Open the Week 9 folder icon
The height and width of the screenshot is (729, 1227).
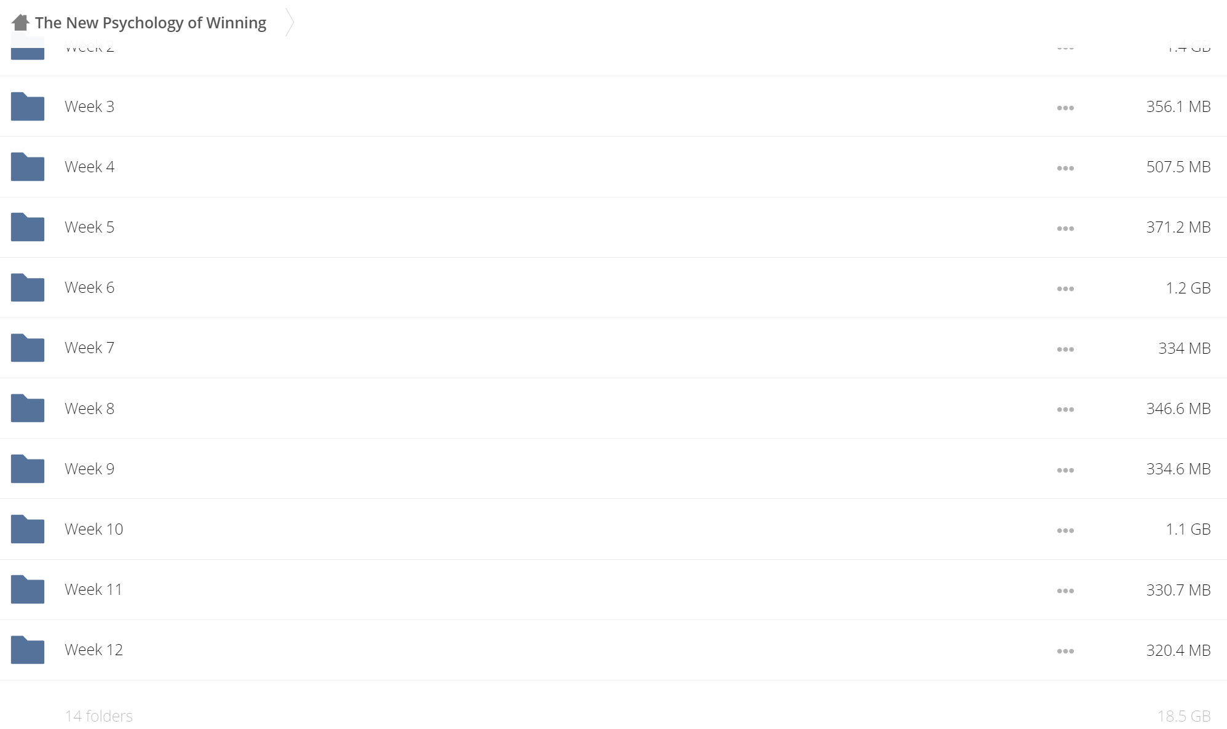pos(28,469)
